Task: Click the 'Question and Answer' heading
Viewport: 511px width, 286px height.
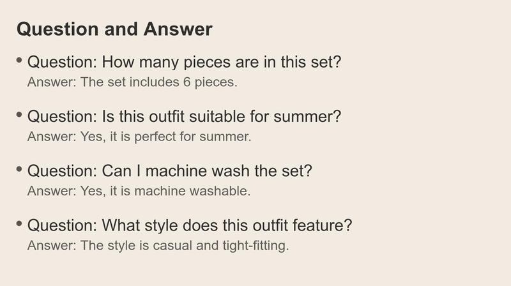Action: pos(114,29)
